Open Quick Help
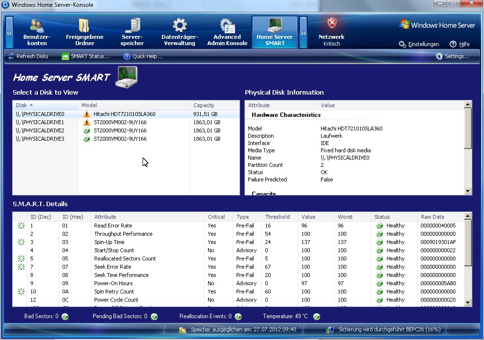 [143, 56]
